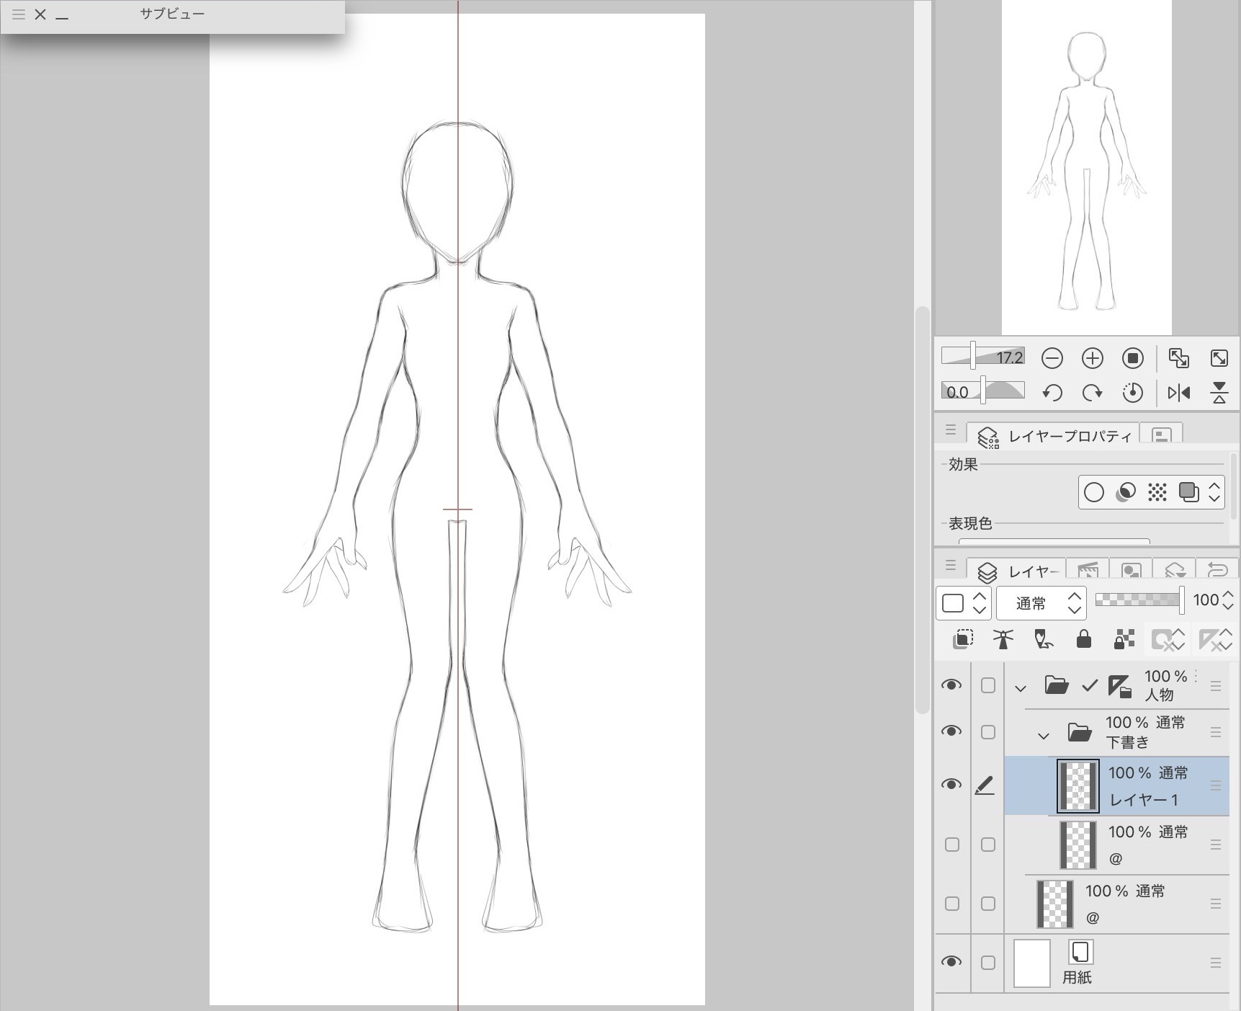Click the lock layer icon
This screenshot has height=1011, width=1241.
(x=1083, y=639)
